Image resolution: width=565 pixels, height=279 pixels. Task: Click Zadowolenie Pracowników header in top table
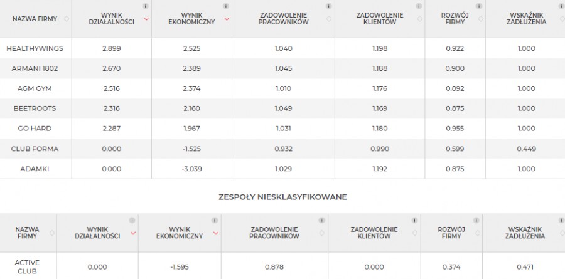pos(283,19)
